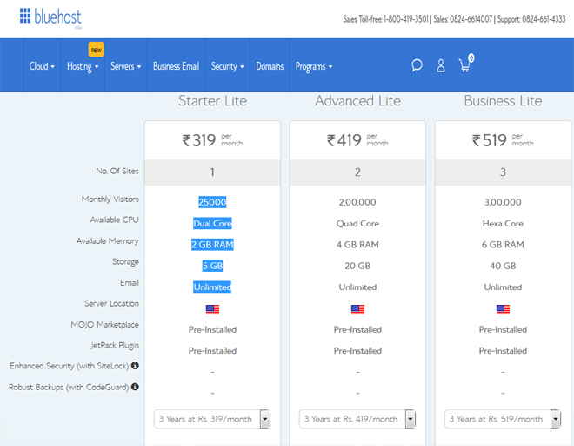This screenshot has height=446, width=574.
Task: Click info icon beside Robust Backups
Action: (135, 387)
